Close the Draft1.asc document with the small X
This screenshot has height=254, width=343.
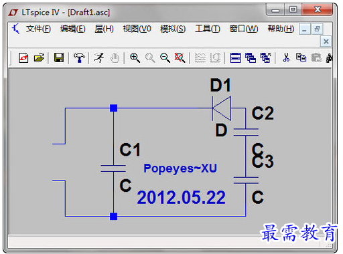[326, 41]
